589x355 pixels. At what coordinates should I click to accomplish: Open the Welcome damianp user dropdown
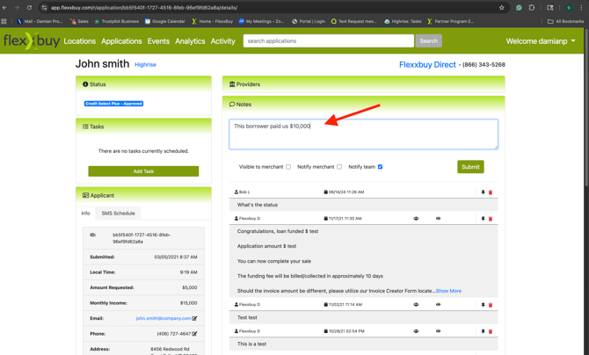(x=541, y=40)
